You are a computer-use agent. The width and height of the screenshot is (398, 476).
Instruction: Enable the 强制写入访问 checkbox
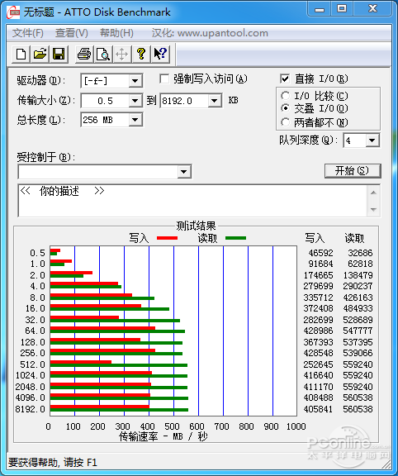click(x=164, y=79)
